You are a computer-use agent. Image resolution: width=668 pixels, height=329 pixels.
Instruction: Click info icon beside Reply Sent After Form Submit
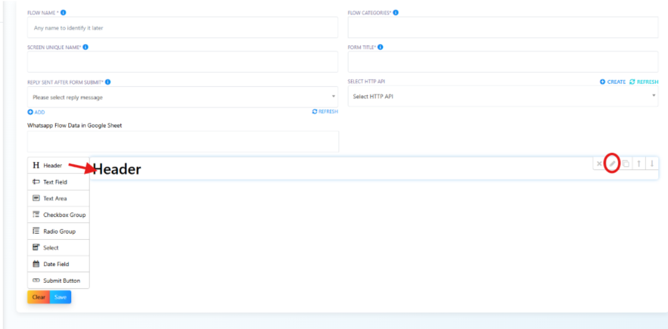pyautogui.click(x=107, y=82)
